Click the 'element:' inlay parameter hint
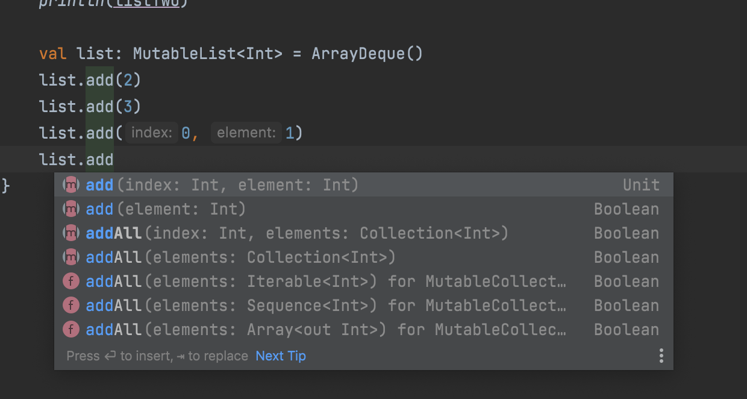 246,133
